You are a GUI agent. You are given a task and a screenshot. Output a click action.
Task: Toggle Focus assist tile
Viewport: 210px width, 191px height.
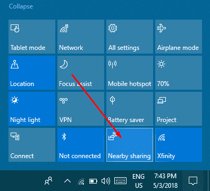pos(81,73)
